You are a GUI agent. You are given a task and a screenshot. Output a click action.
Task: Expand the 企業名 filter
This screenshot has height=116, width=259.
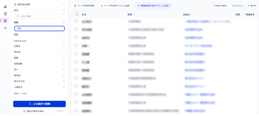point(39,46)
